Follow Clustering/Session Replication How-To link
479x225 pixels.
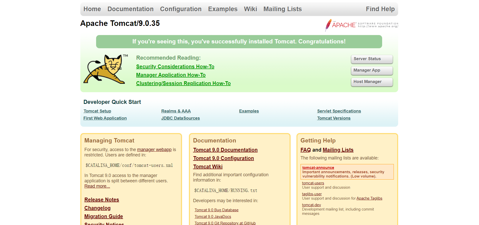pos(183,83)
